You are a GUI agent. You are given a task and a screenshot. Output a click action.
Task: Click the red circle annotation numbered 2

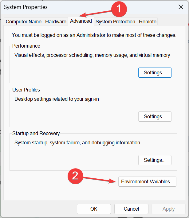pyautogui.click(x=75, y=176)
